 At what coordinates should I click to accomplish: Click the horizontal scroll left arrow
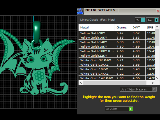81,83
